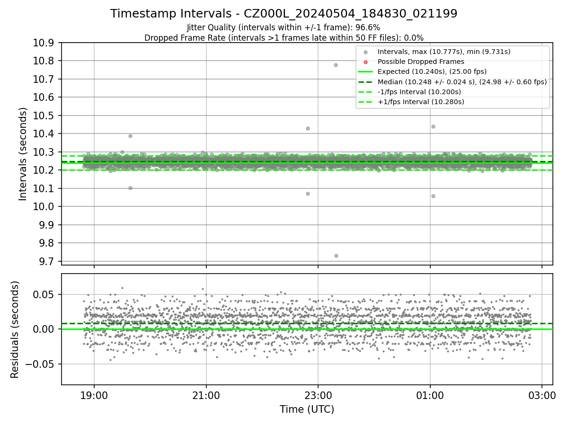Click legend entry '+1/fps Interval (10.280s)'

point(421,102)
